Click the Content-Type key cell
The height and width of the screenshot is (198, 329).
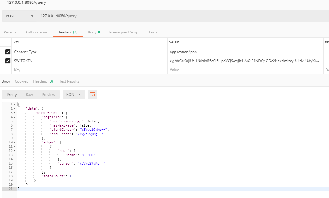(89, 52)
